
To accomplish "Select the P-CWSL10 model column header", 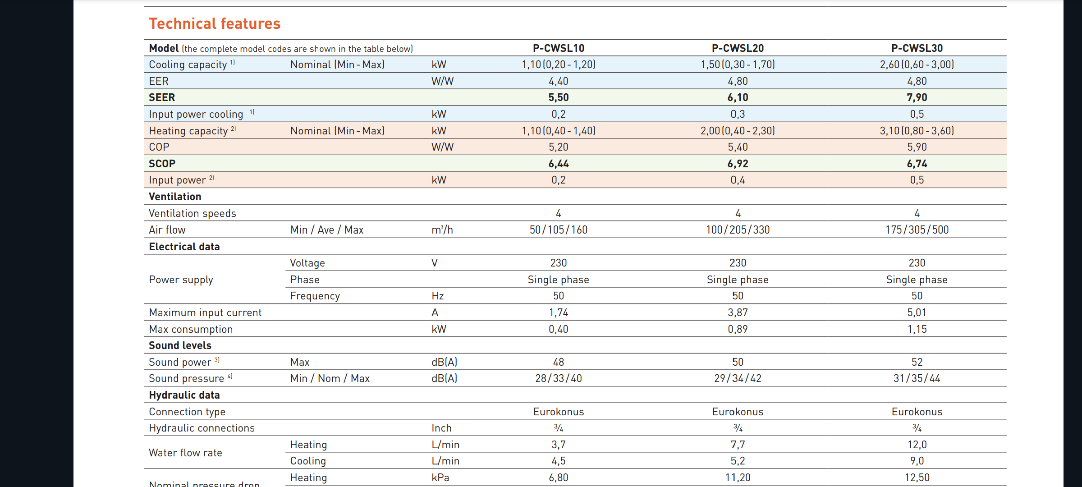I will [x=559, y=48].
